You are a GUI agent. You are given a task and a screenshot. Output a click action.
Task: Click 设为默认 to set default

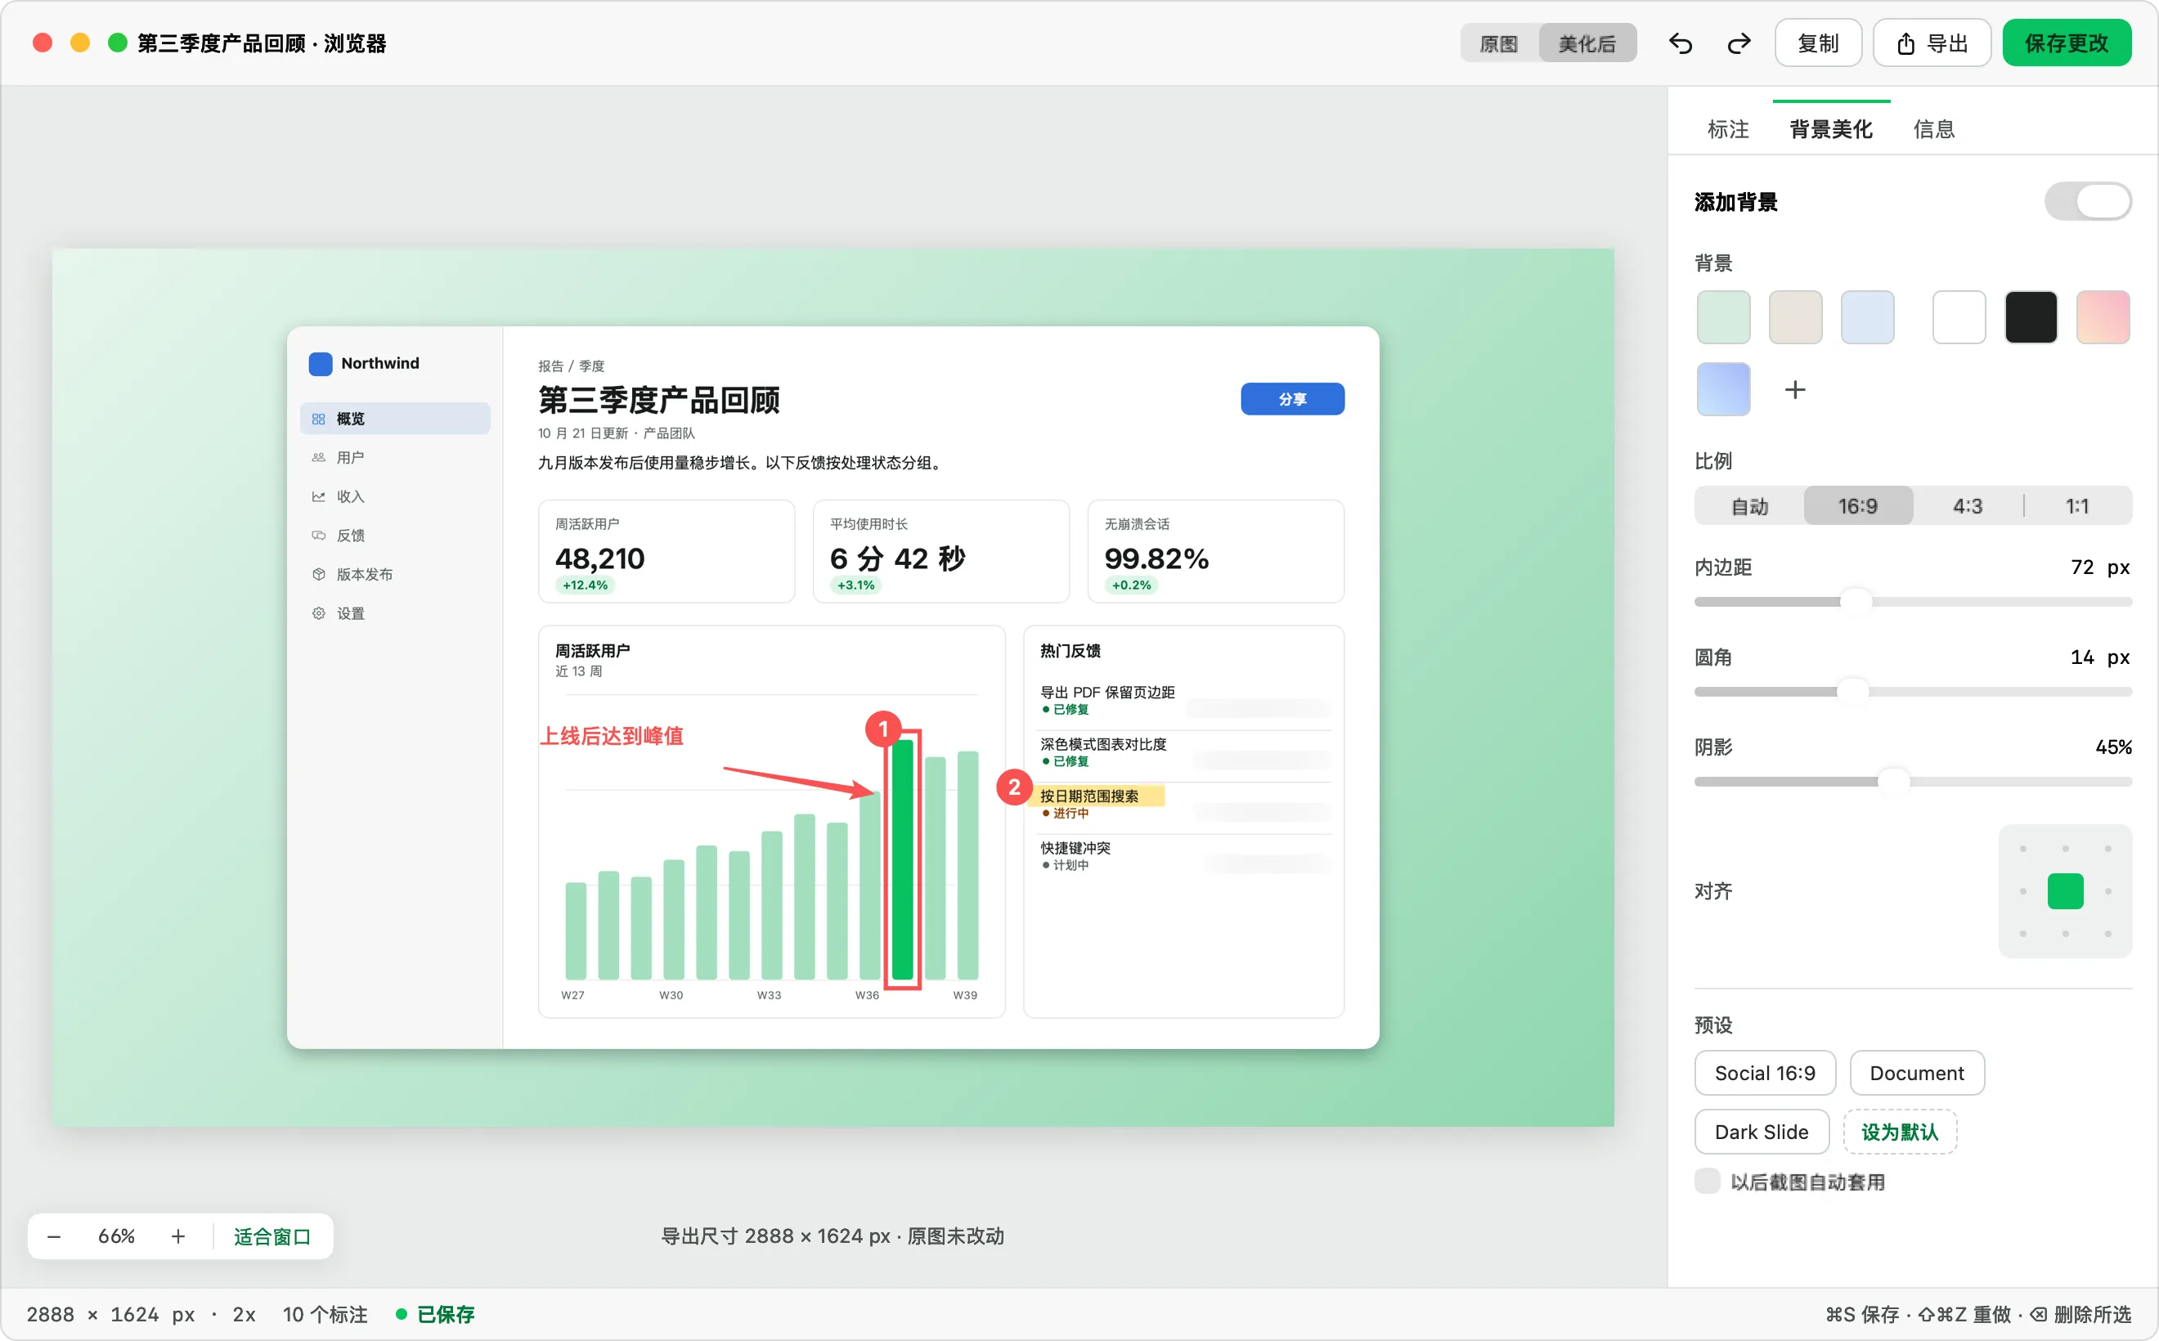(x=1899, y=1132)
